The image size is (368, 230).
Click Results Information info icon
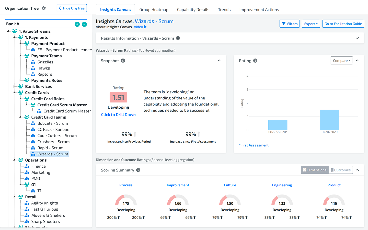[x=178, y=38]
